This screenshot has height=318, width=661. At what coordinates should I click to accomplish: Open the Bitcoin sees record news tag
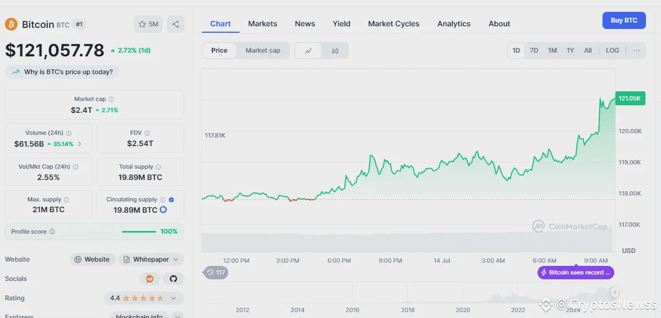(x=576, y=272)
